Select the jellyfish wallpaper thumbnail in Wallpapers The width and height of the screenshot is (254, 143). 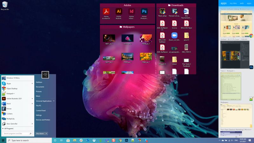click(128, 38)
